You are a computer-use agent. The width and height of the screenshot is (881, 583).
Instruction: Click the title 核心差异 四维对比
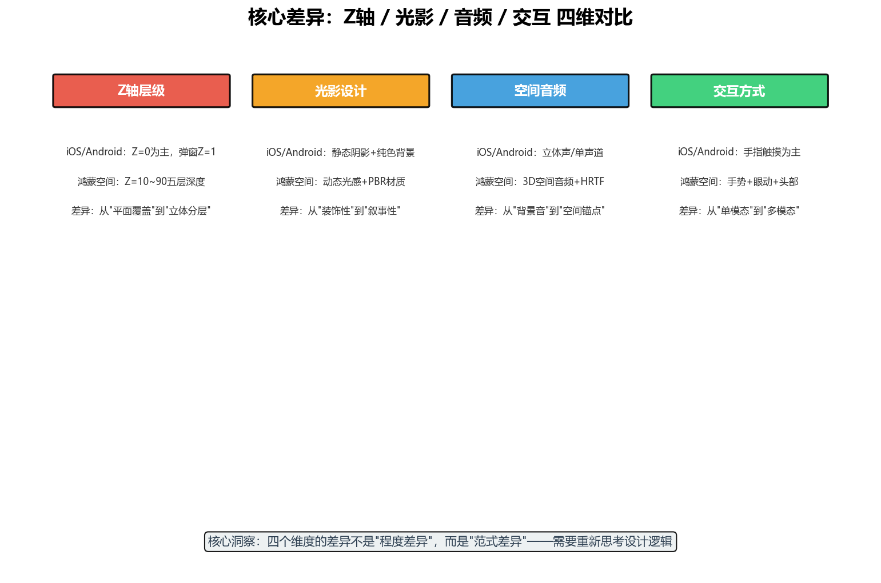click(x=440, y=17)
